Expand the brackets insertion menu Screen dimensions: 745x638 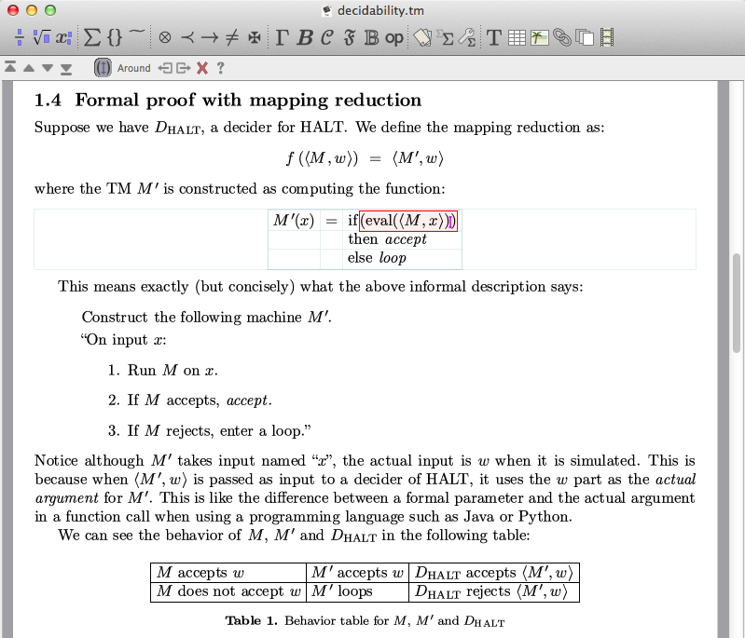pos(115,38)
